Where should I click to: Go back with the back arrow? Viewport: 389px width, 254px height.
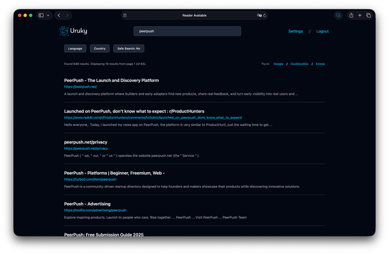coord(59,15)
